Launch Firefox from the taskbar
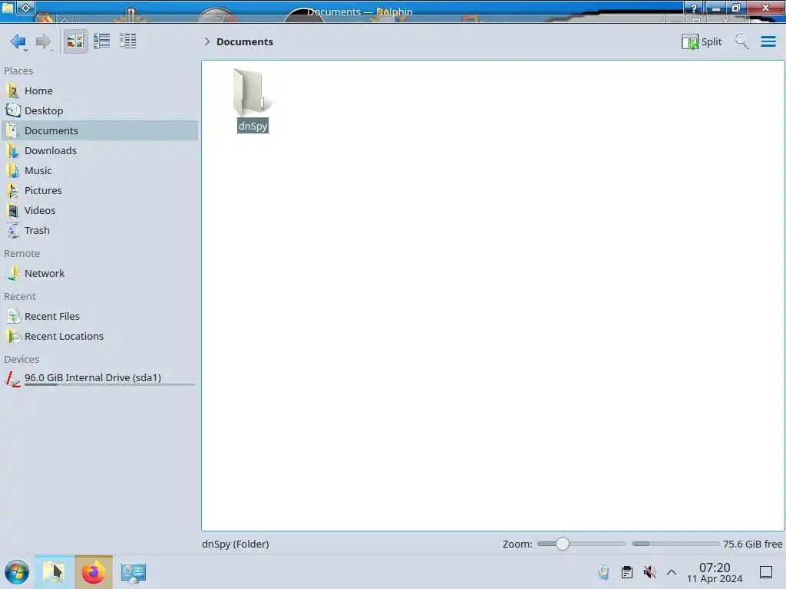Viewport: 786px width, 589px height. [x=94, y=572]
